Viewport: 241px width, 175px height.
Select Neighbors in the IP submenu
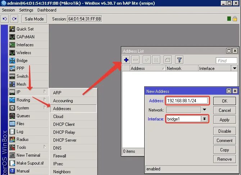coord(73,172)
